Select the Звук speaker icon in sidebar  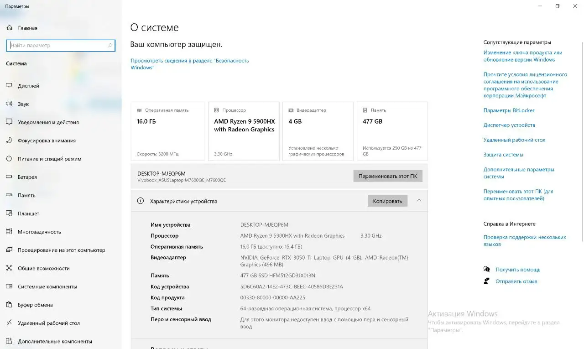click(x=10, y=104)
